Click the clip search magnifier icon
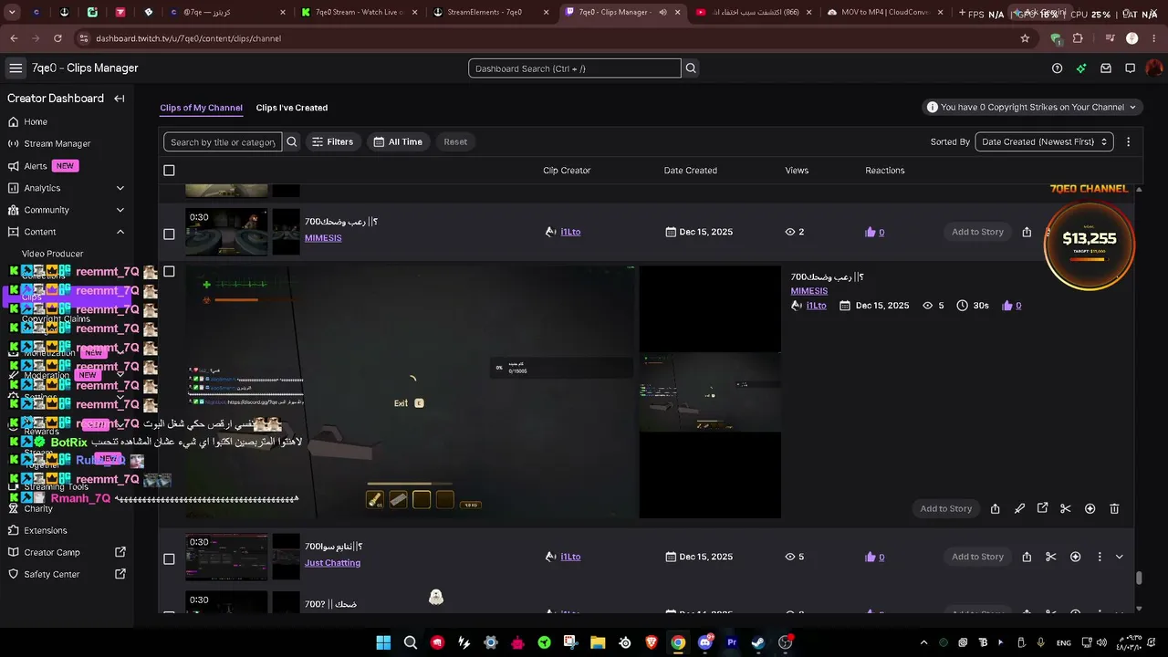The height and width of the screenshot is (657, 1168). tap(292, 141)
